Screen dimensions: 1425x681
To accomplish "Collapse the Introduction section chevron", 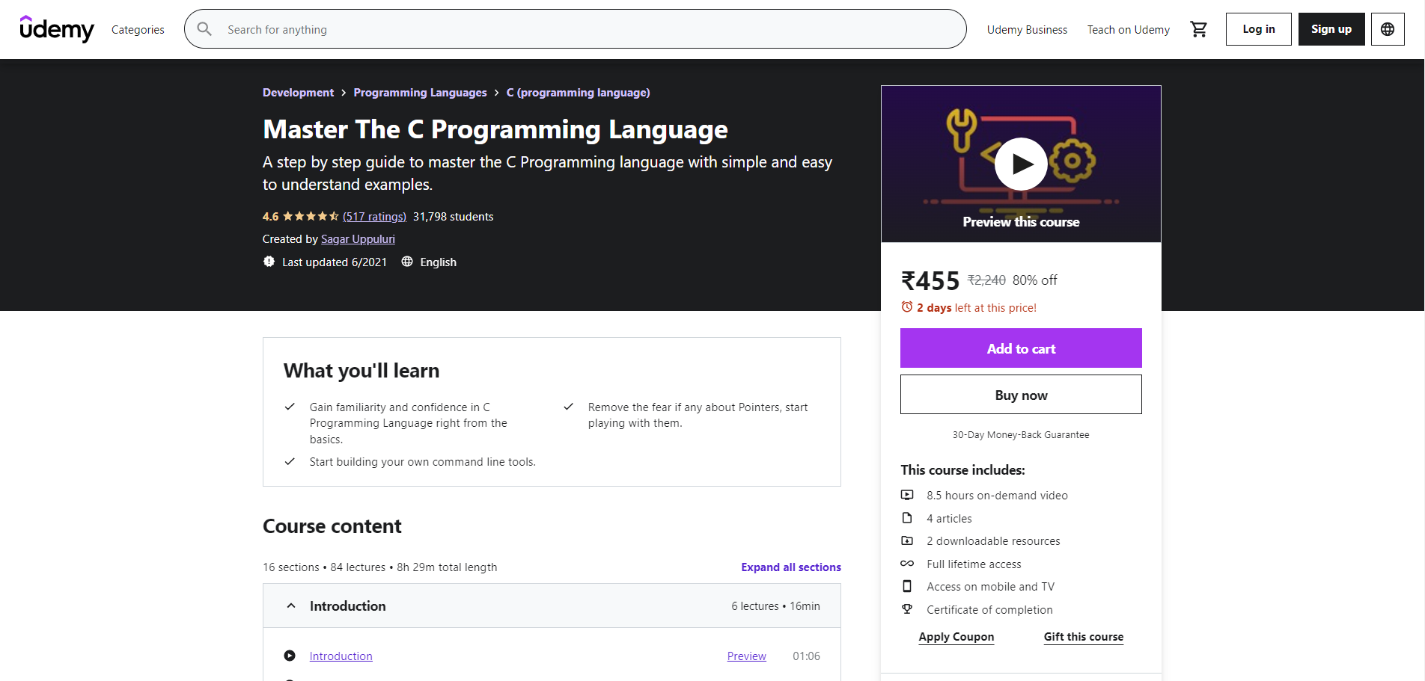I will pos(291,606).
